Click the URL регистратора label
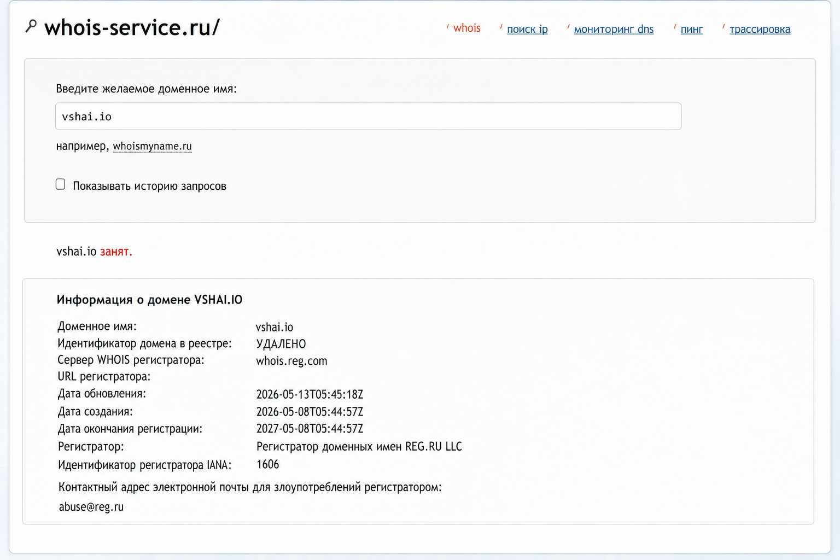This screenshot has width=840, height=560. coord(104,376)
